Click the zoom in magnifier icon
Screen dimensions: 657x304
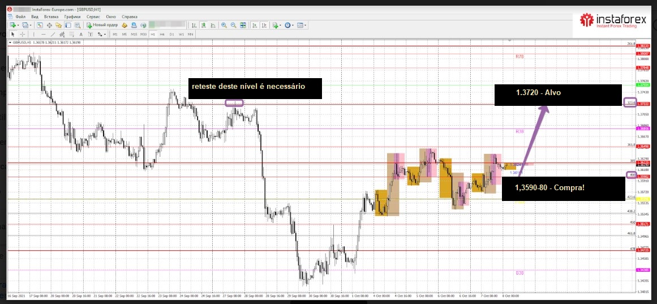224,25
